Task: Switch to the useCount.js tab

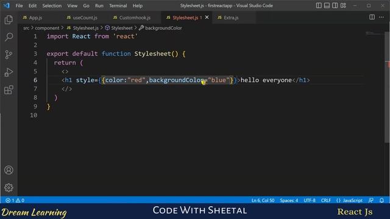Action: tap(85, 18)
